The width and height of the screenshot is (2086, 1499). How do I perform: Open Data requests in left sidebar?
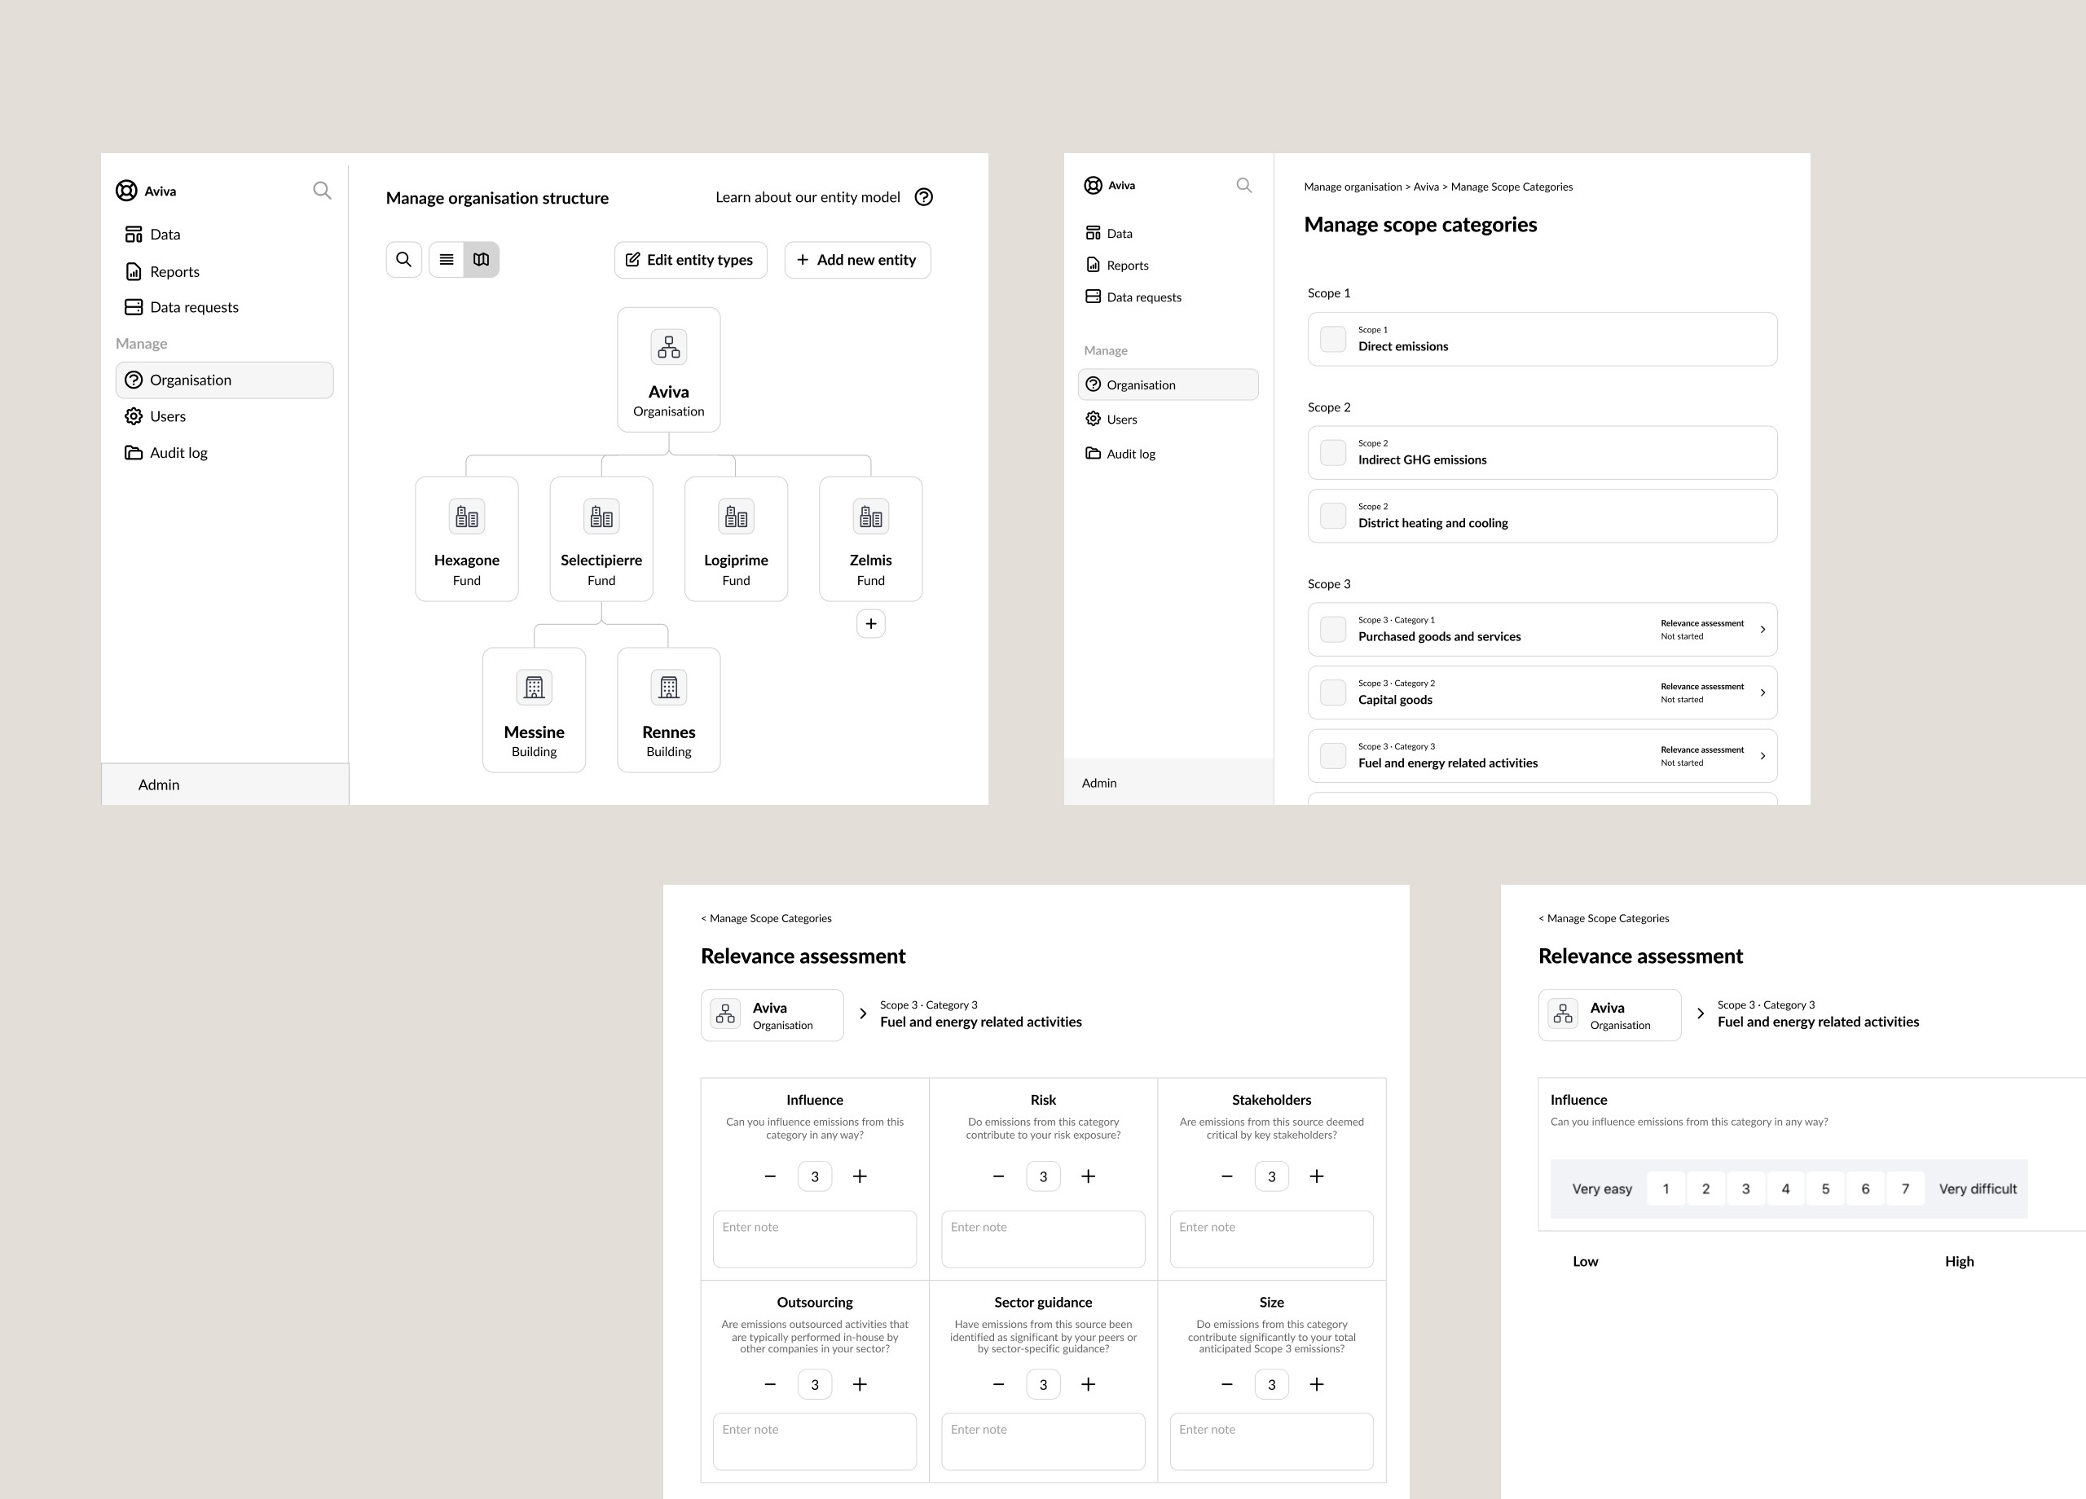[193, 307]
